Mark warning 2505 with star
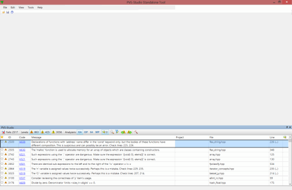The image size is (292, 190). (x=2, y=150)
